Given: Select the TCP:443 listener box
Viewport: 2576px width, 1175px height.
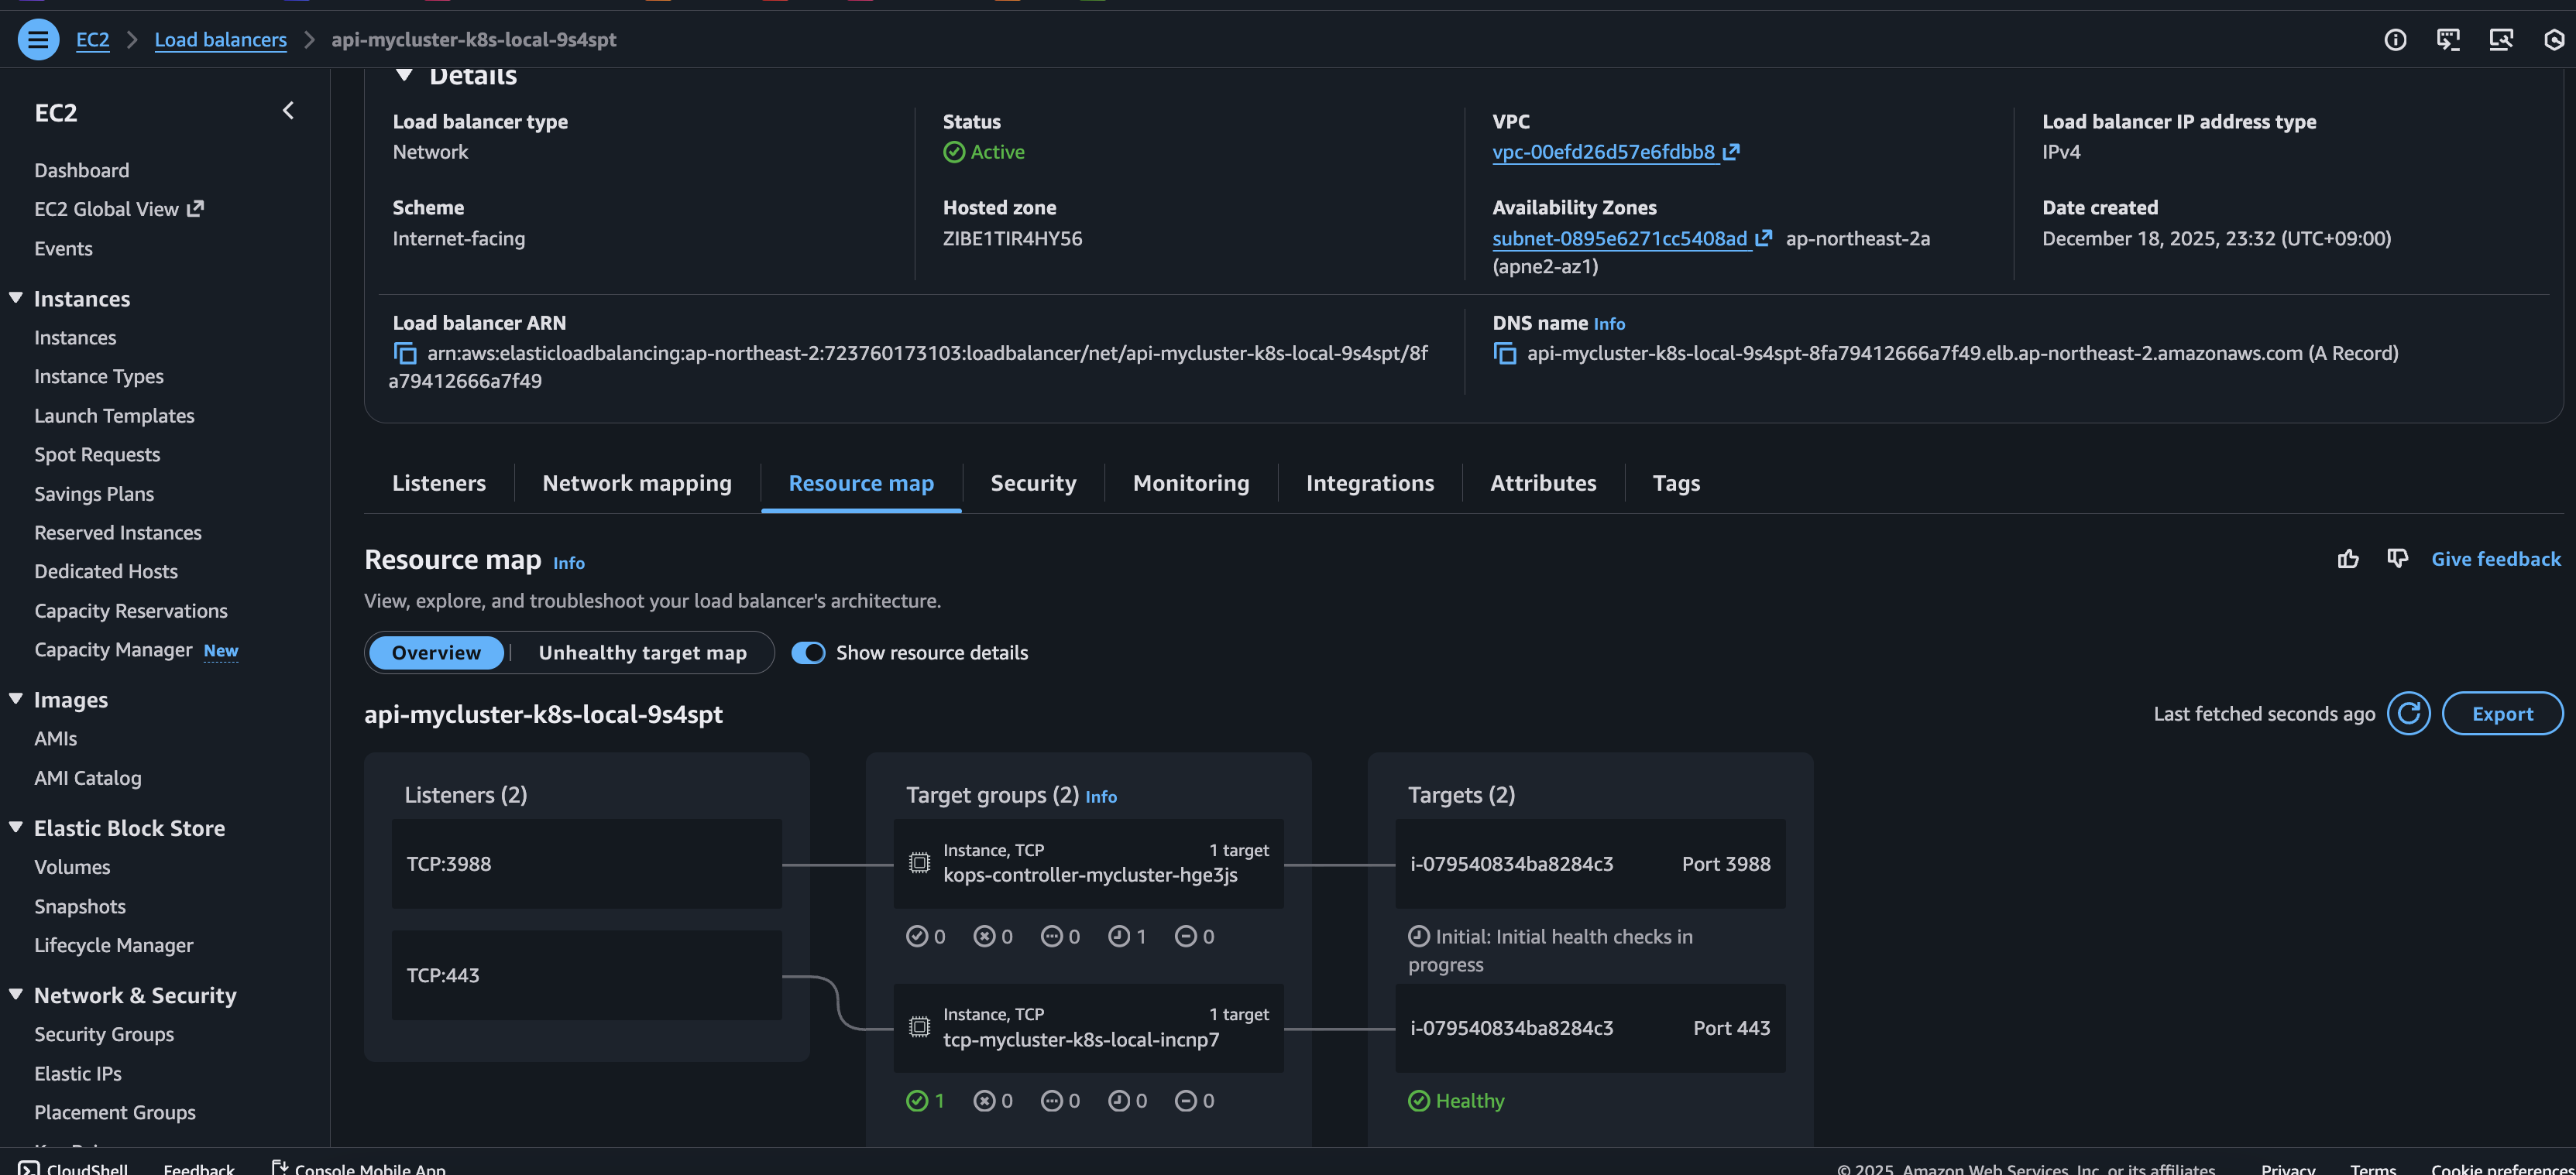Looking at the screenshot, I should (x=586, y=975).
